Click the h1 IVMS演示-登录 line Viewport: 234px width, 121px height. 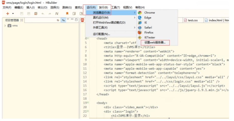coord(130,116)
